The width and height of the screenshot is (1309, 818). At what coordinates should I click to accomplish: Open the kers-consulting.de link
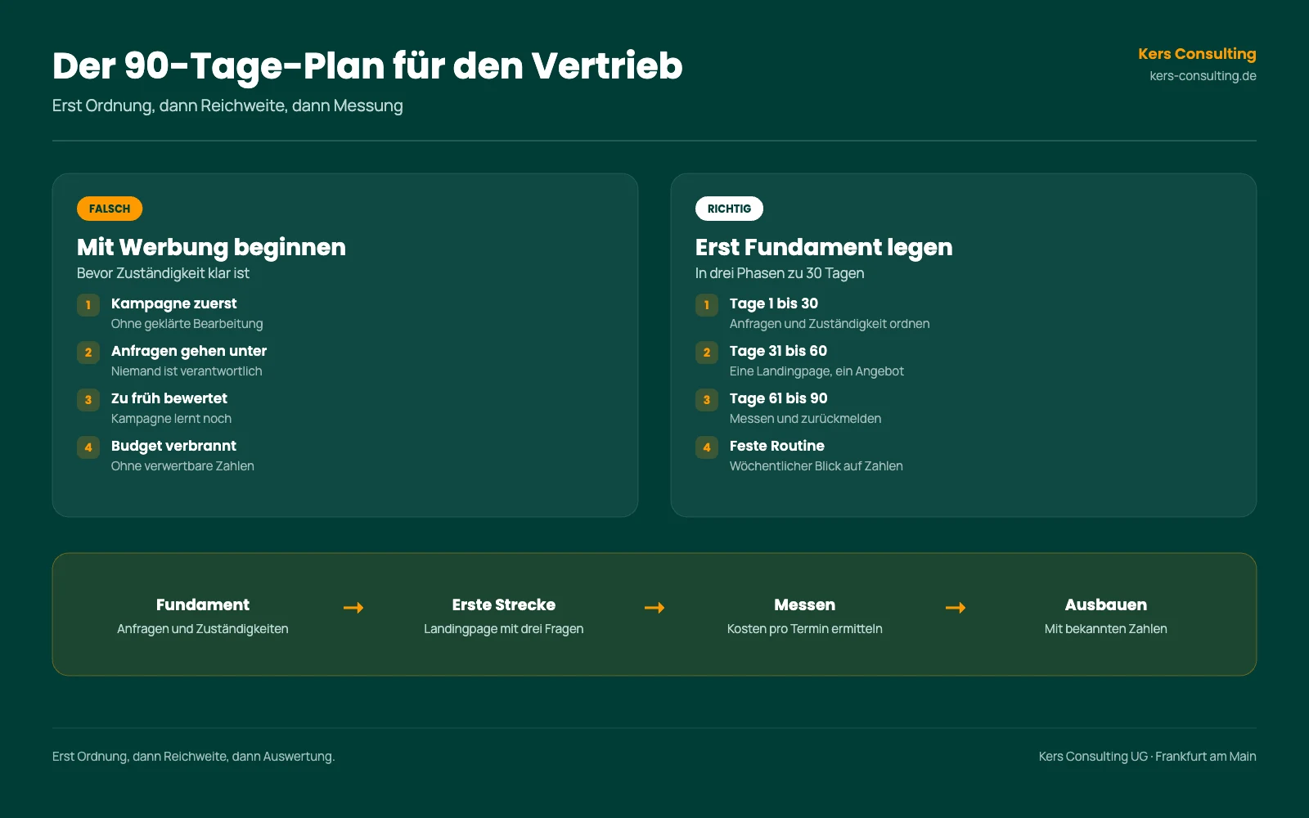coord(1203,76)
